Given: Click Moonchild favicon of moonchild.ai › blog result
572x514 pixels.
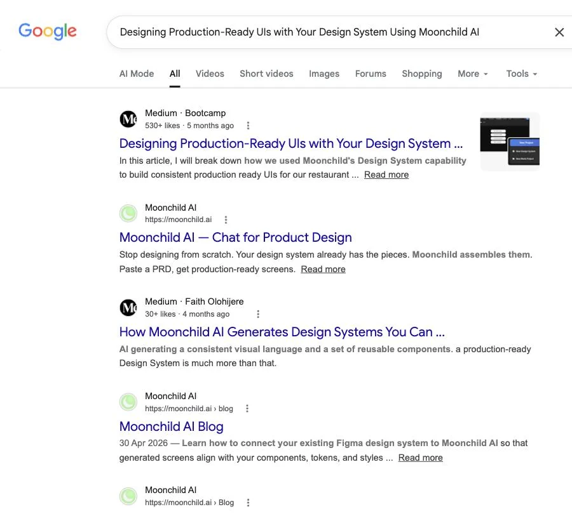Looking at the screenshot, I should tap(128, 402).
